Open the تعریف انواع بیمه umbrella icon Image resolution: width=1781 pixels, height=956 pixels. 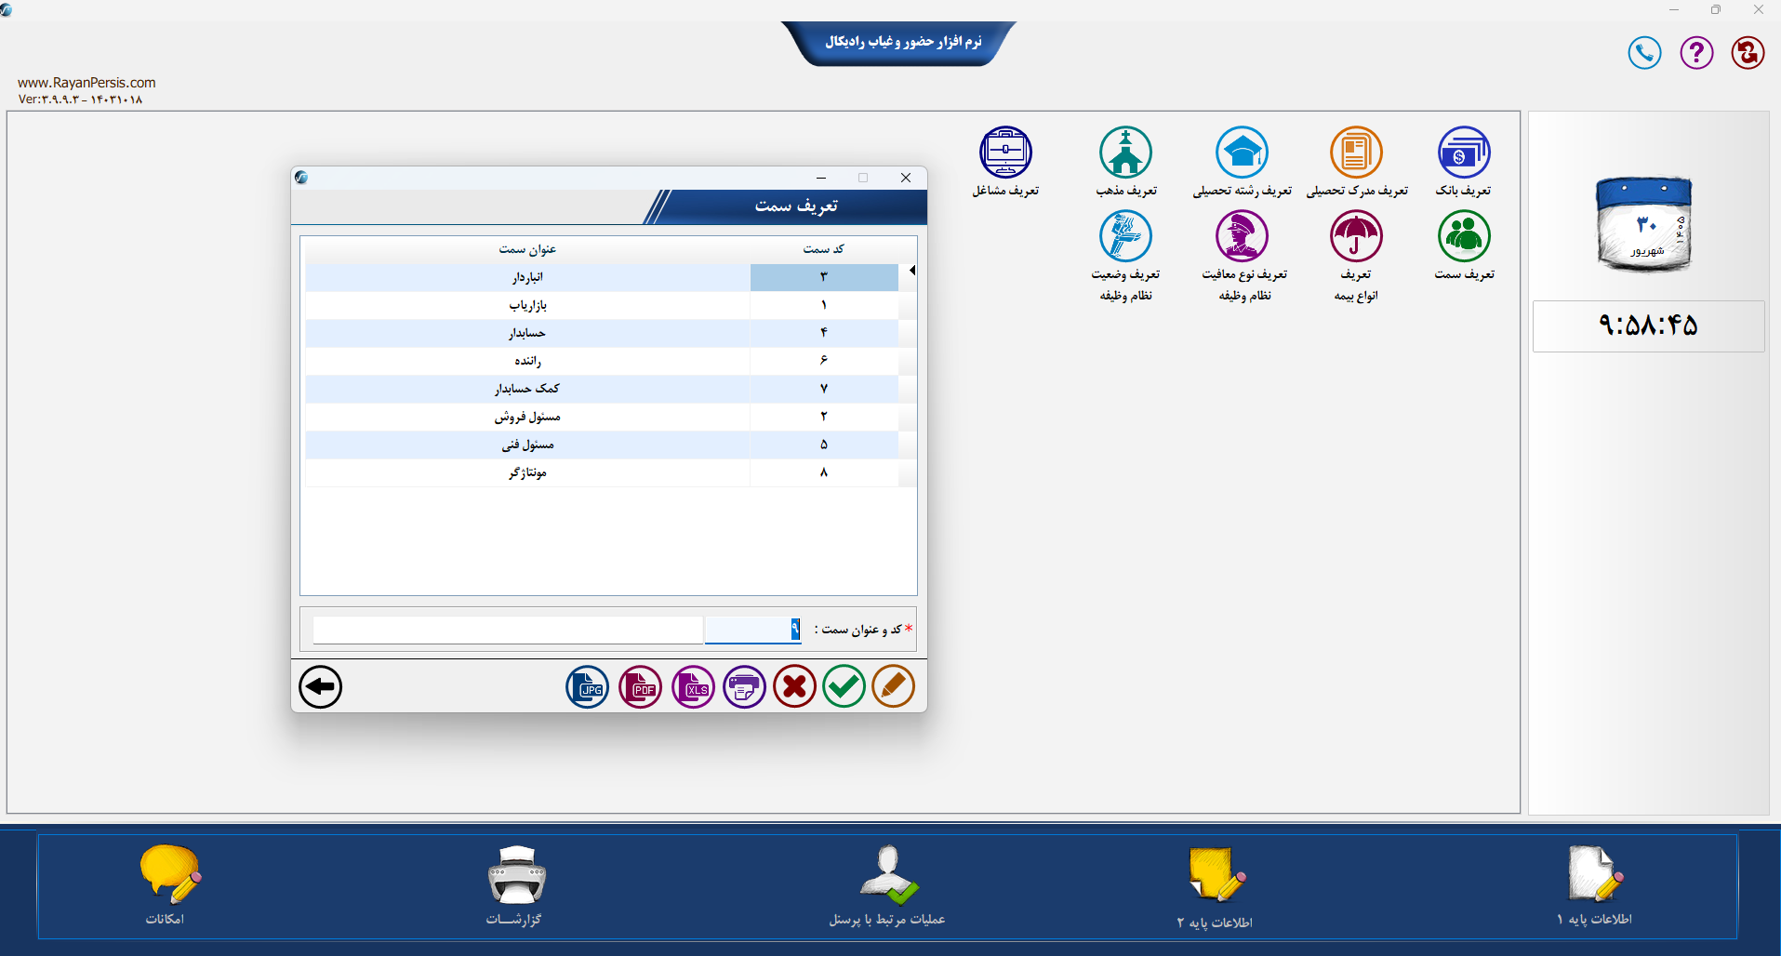tap(1356, 236)
